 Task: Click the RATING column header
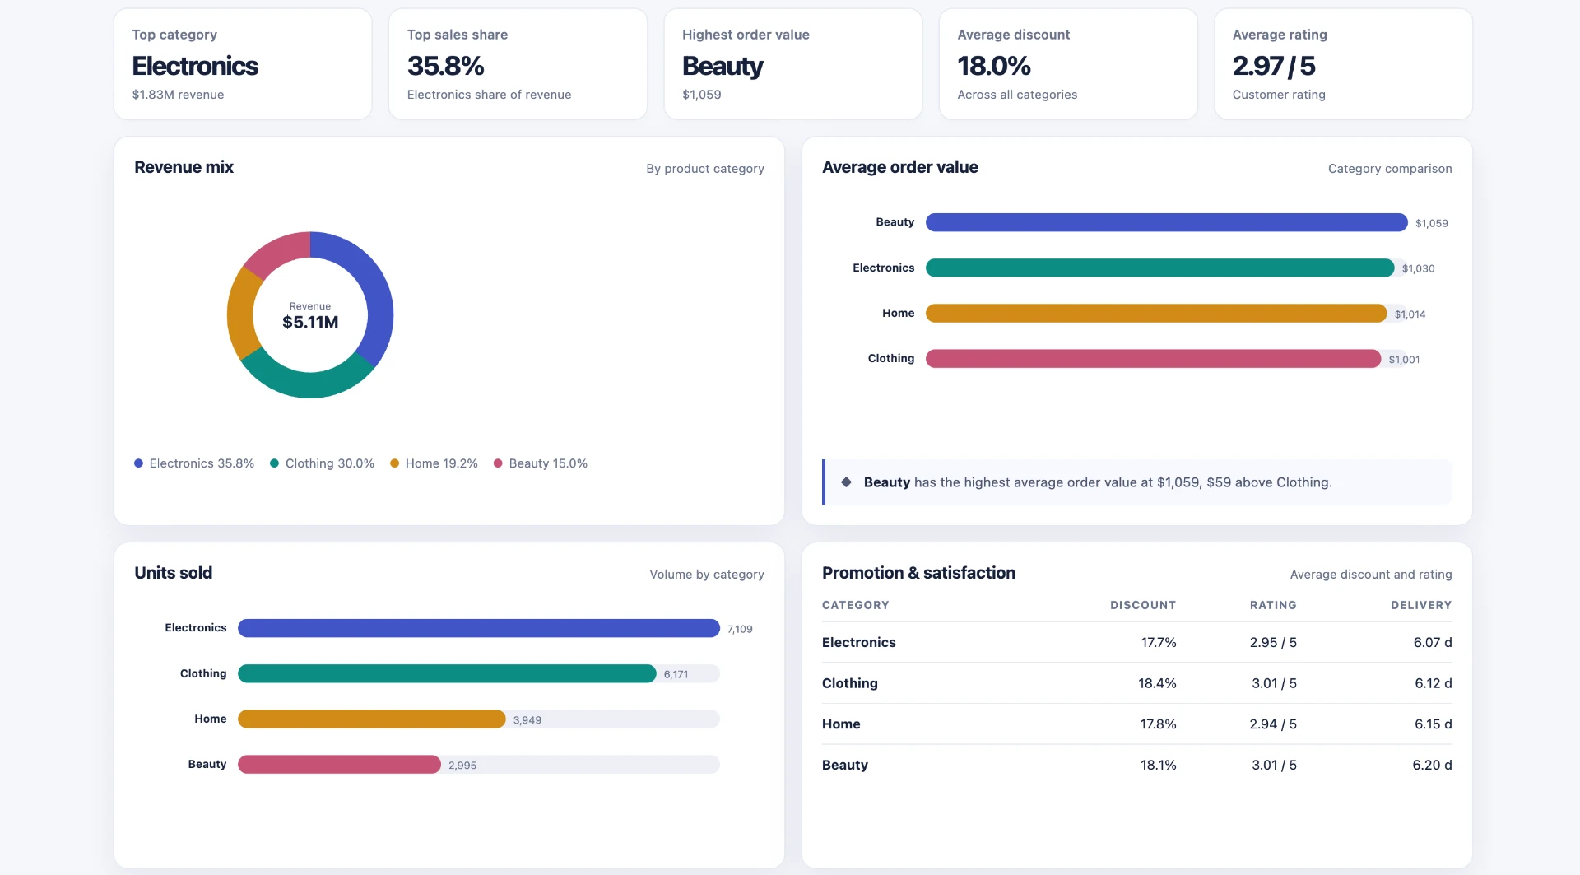click(x=1273, y=605)
